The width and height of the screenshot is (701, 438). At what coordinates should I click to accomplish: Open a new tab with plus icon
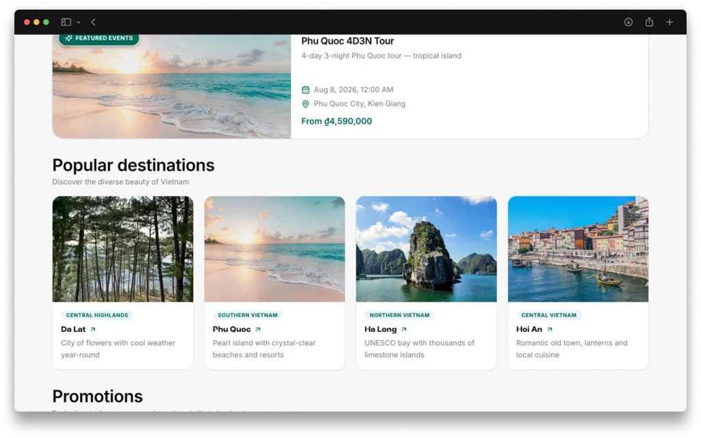[x=670, y=22]
